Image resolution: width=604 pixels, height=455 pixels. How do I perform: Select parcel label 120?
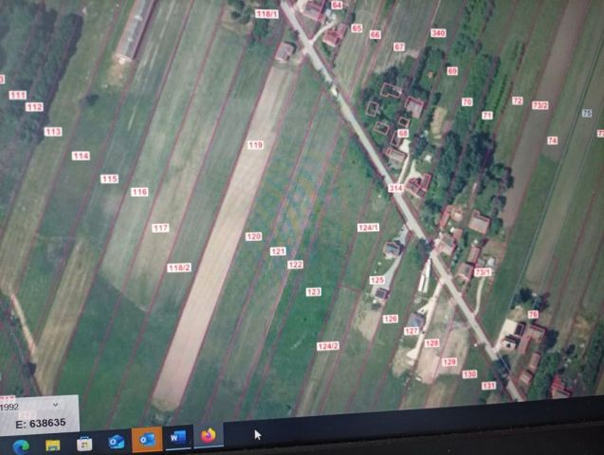point(253,236)
